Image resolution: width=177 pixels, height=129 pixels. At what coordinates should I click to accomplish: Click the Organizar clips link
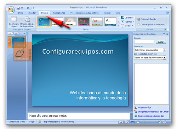coord(145,107)
